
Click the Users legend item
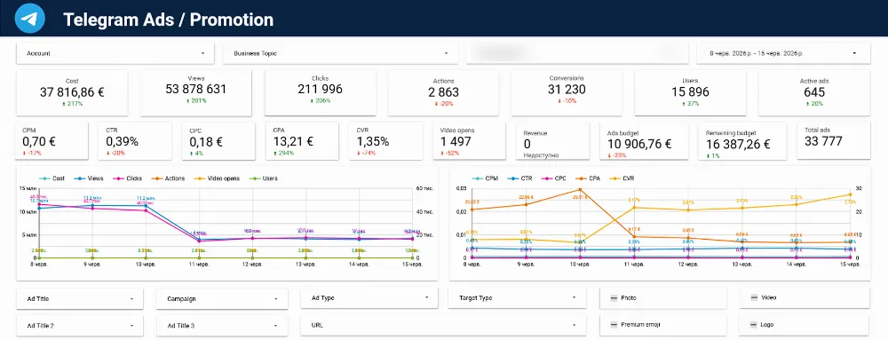(264, 178)
